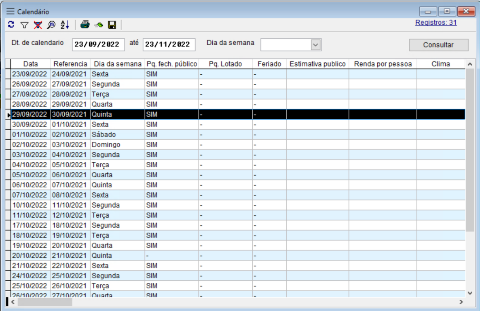This screenshot has height=311, width=480.
Task: Click the export eraser icon on the toolbar
Action: (98, 25)
